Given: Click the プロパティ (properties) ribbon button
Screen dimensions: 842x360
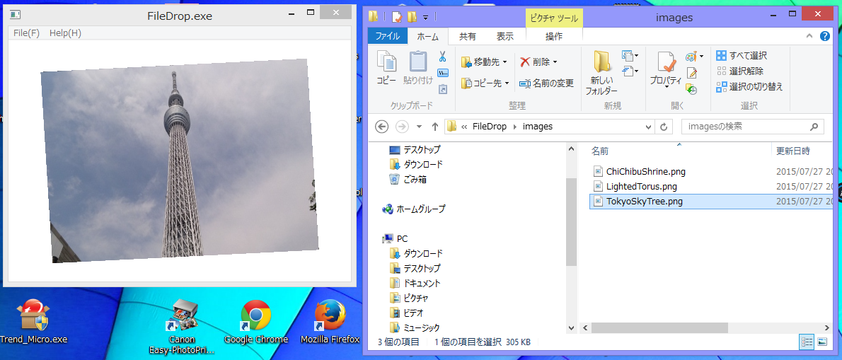Looking at the screenshot, I should pos(665,70).
